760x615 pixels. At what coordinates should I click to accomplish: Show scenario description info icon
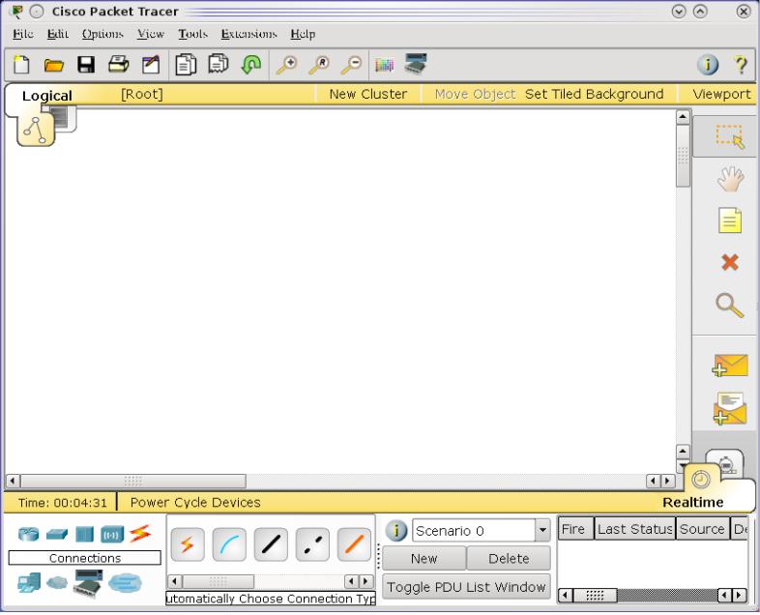pyautogui.click(x=396, y=530)
